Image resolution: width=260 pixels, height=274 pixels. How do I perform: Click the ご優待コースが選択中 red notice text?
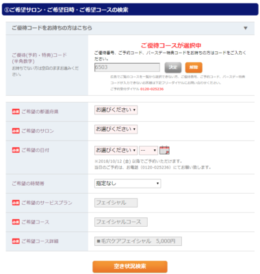tap(171, 45)
